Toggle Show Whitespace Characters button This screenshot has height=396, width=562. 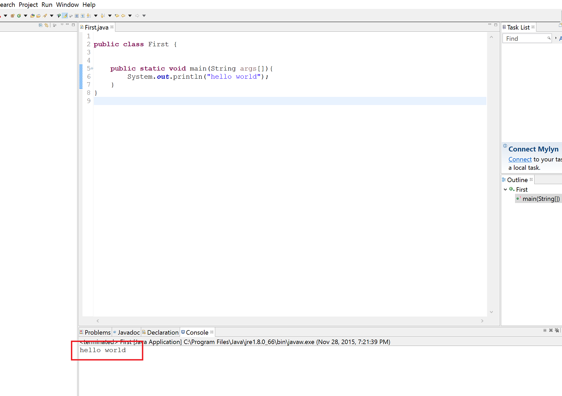coord(83,16)
